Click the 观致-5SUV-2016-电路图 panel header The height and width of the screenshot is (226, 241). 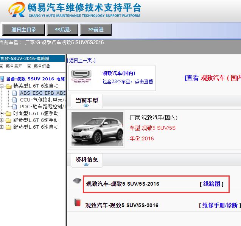coord(32,58)
